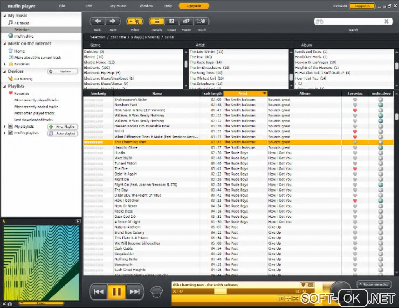Open CD Burning in sidebar
The width and height of the screenshot is (399, 308).
pos(23,79)
